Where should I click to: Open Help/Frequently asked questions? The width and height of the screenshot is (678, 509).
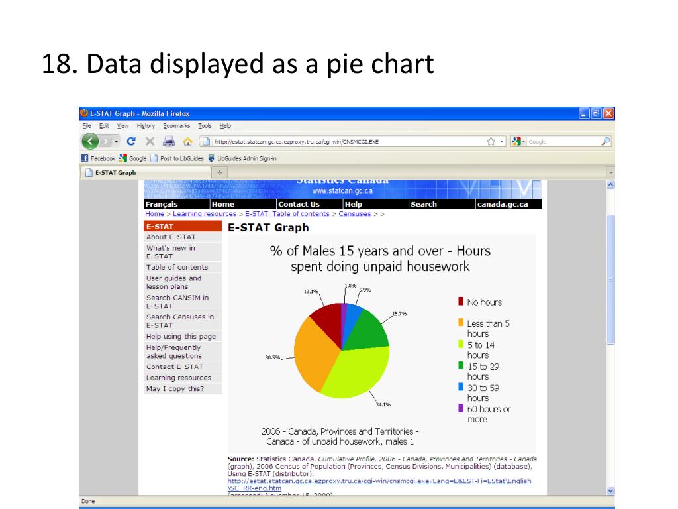tap(174, 351)
